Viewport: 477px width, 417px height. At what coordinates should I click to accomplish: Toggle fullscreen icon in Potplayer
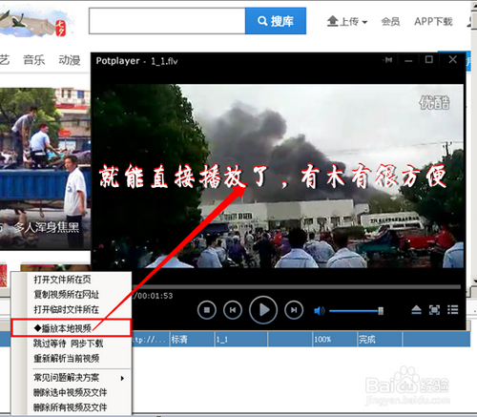(x=435, y=310)
